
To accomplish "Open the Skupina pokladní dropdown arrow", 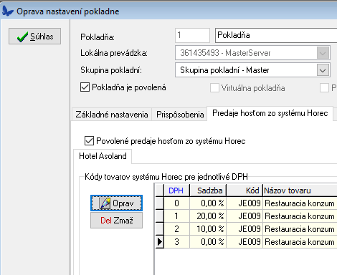I will (323, 70).
